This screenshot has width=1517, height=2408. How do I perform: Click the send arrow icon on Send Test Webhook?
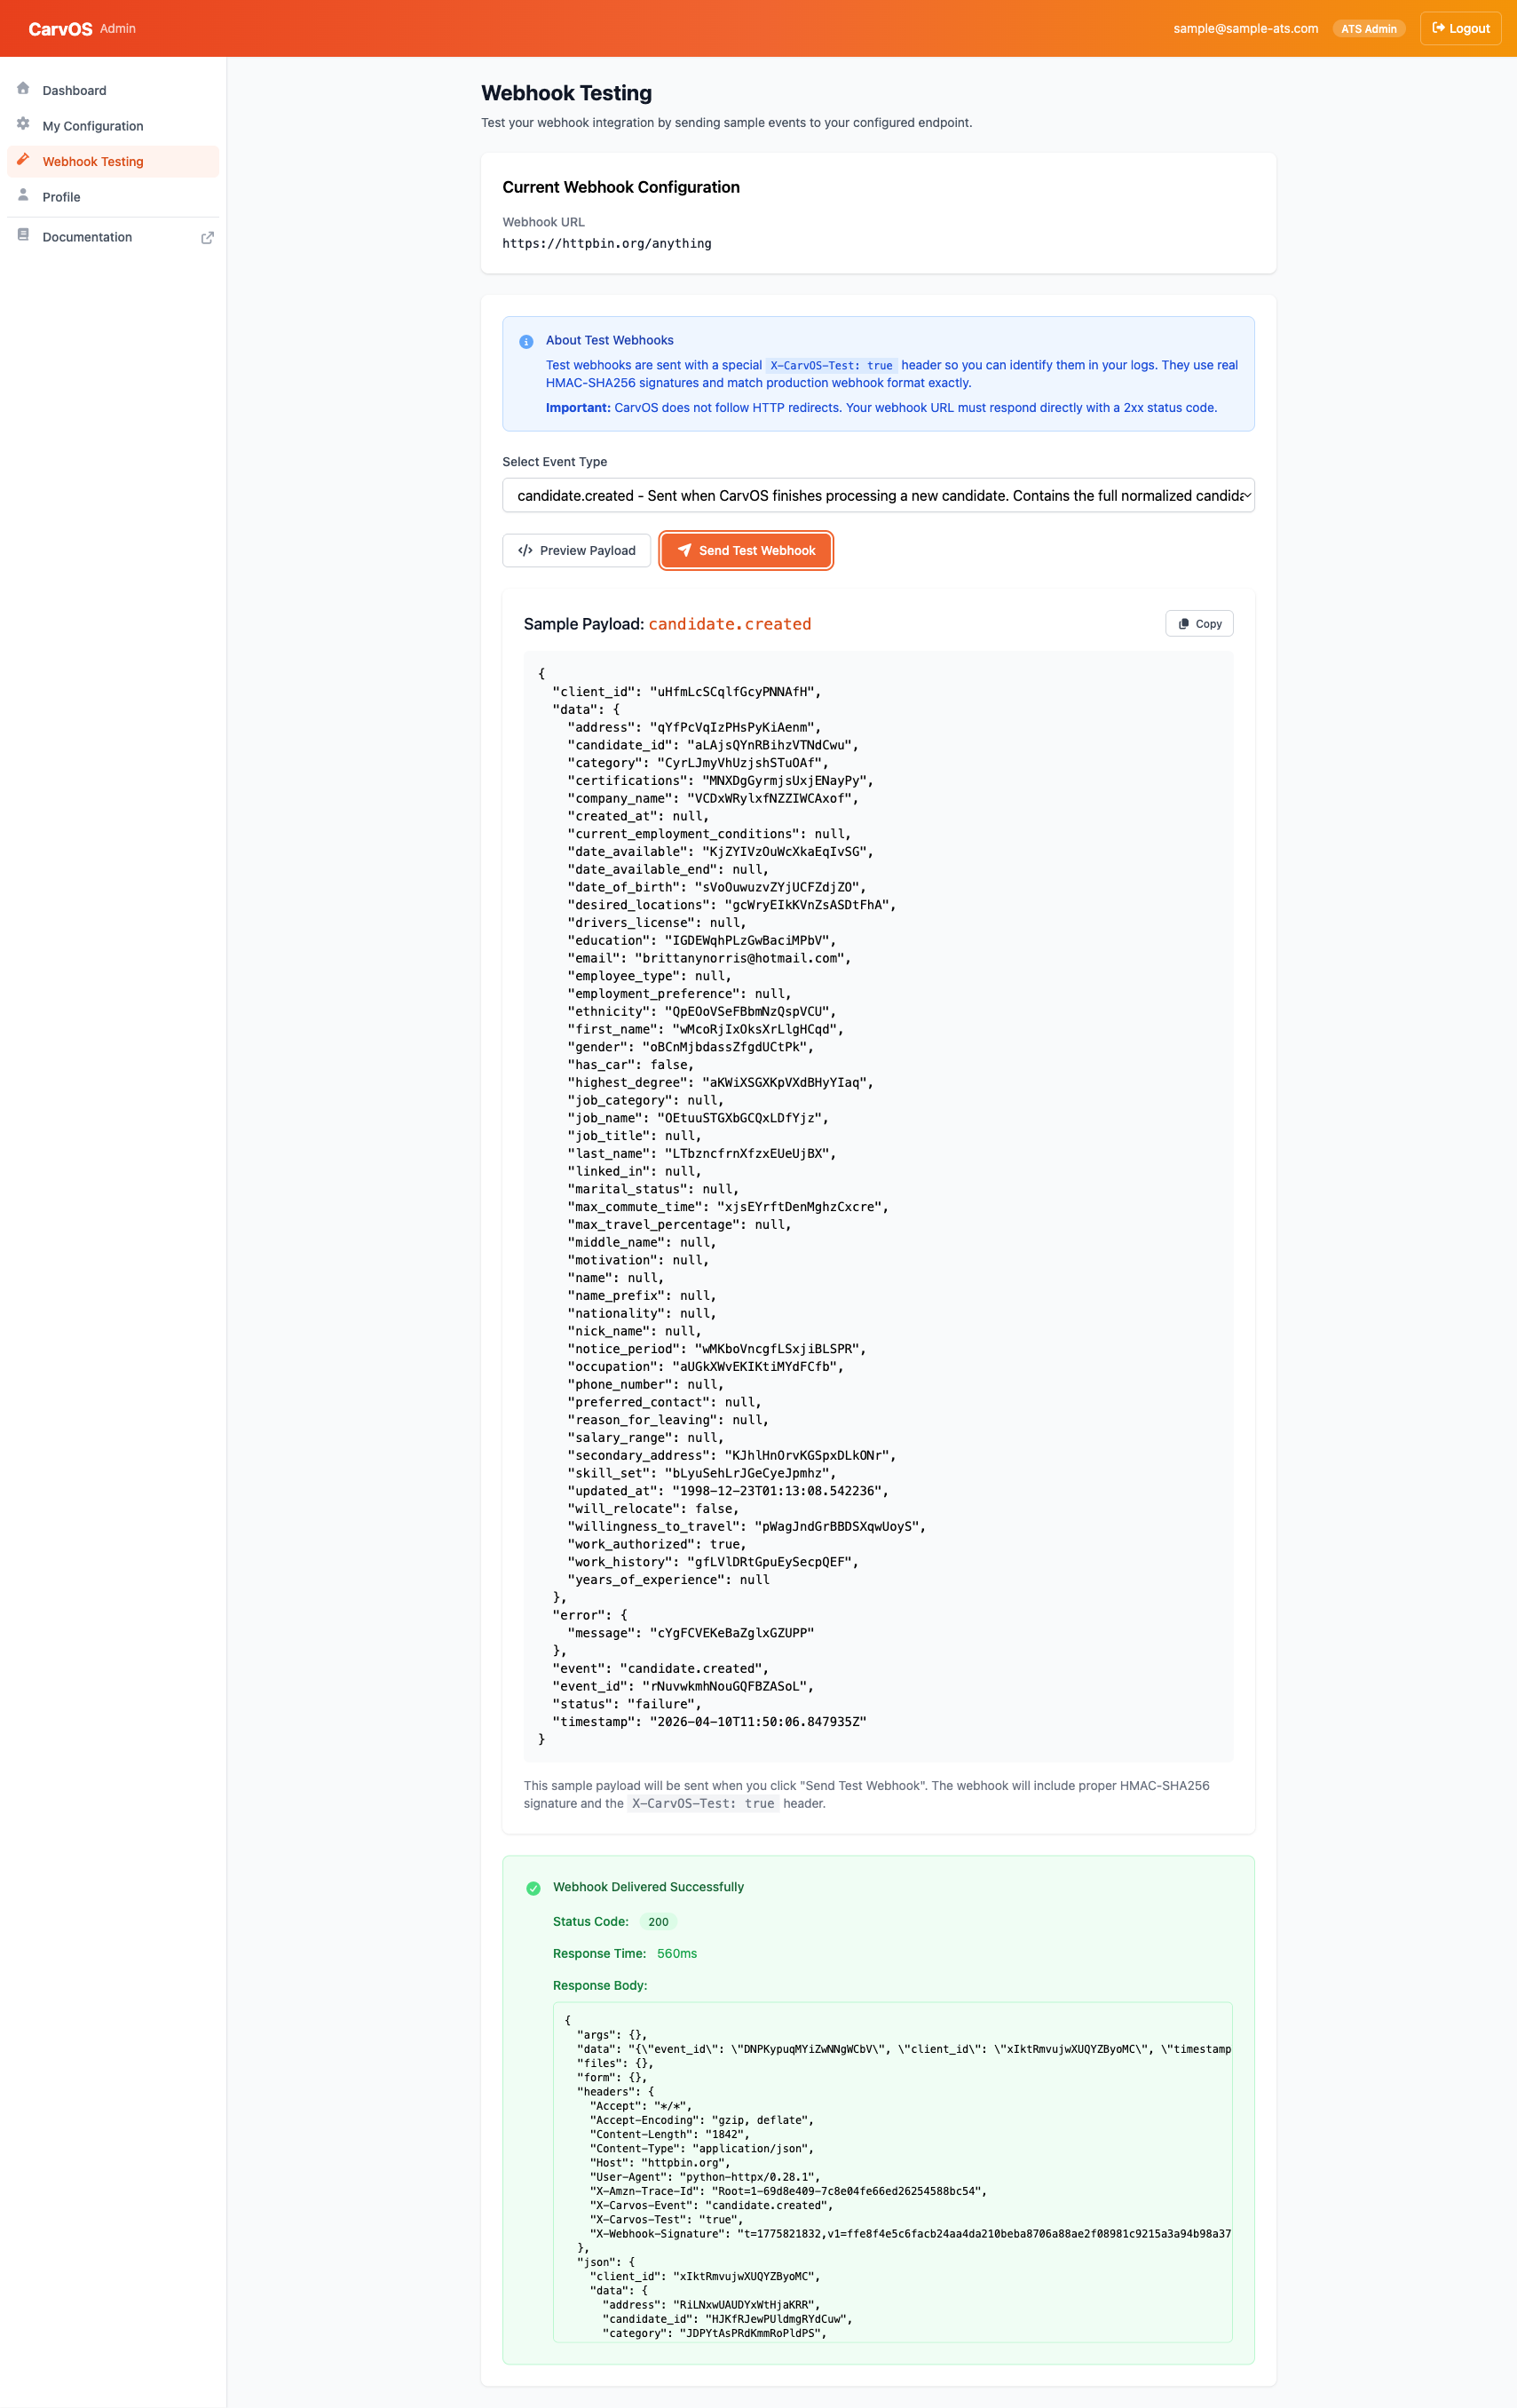pyautogui.click(x=685, y=550)
